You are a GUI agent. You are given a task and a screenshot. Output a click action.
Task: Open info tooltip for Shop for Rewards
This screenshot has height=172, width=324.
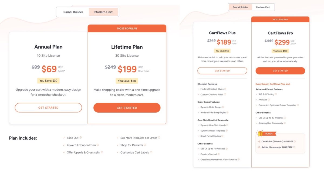[145, 145]
